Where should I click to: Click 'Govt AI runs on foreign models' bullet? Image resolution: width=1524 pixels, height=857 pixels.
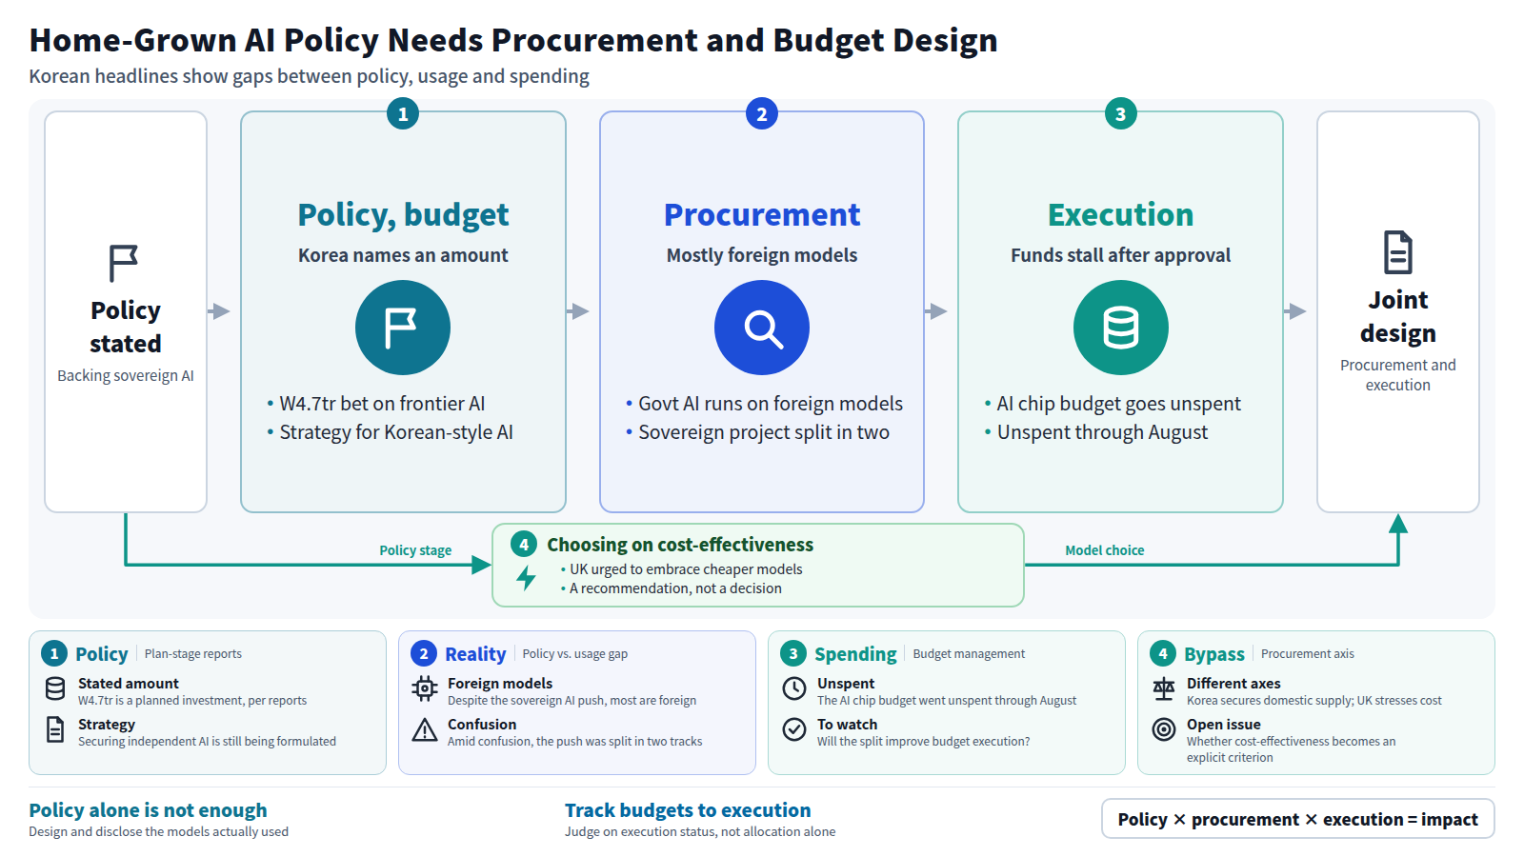pos(771,404)
